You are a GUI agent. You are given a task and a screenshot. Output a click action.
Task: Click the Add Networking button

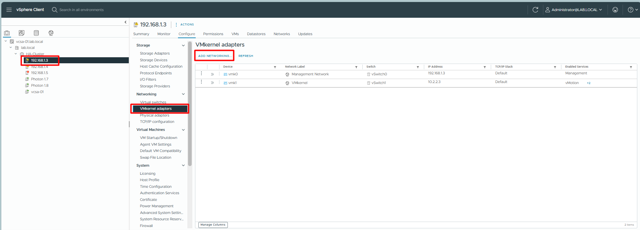click(214, 56)
